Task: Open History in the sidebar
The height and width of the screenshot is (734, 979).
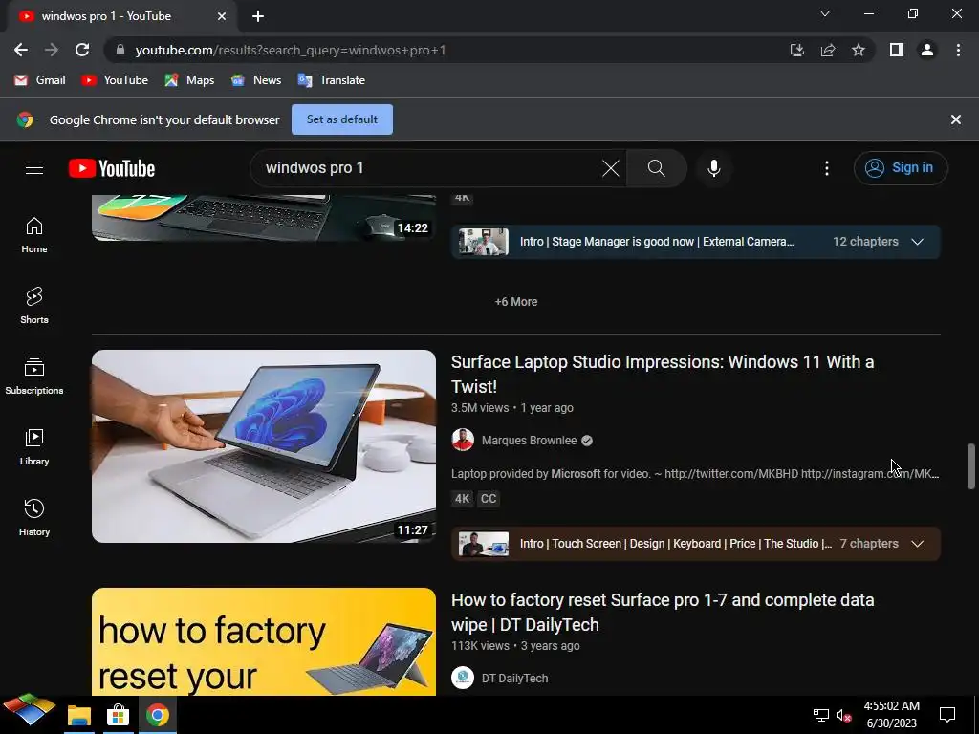Action: click(34, 517)
